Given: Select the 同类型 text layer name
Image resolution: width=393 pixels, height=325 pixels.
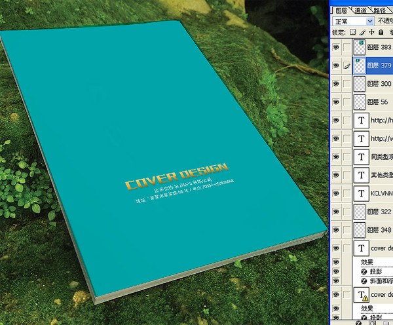Looking at the screenshot, I should tap(382, 157).
